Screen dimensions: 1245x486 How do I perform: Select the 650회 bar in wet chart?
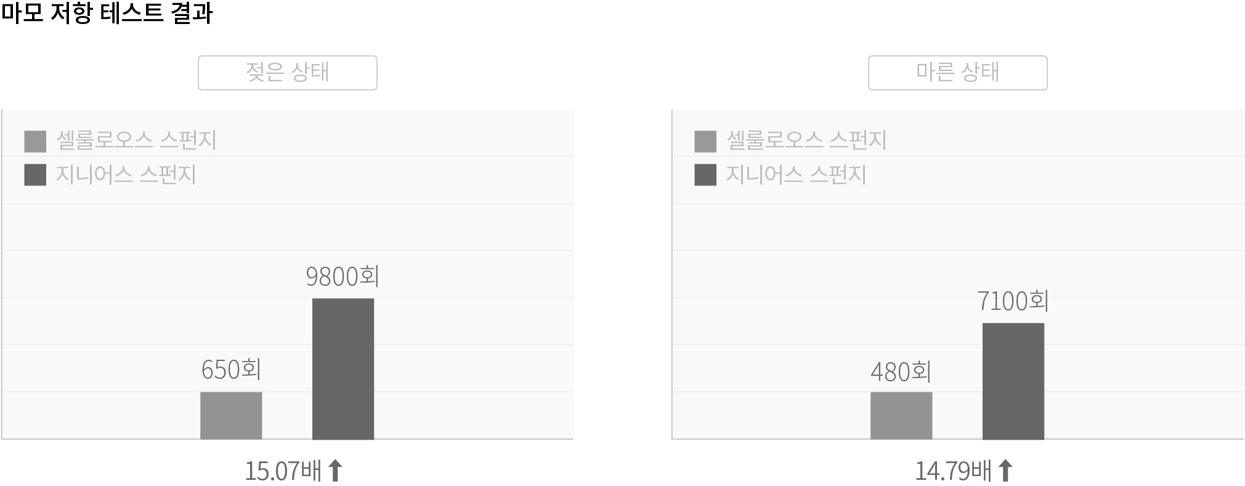pyautogui.click(x=231, y=415)
